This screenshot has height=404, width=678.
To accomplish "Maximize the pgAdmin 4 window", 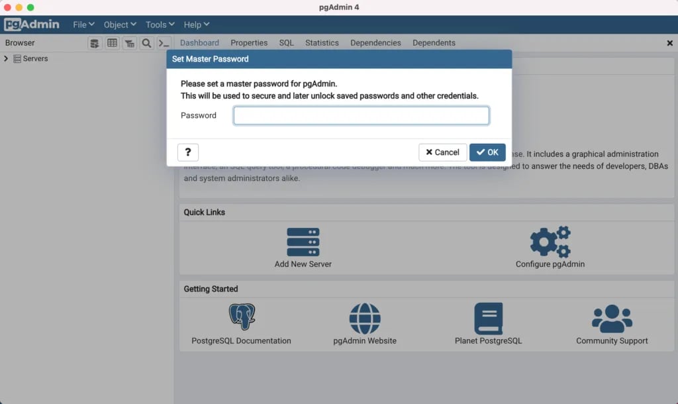I will [x=30, y=7].
